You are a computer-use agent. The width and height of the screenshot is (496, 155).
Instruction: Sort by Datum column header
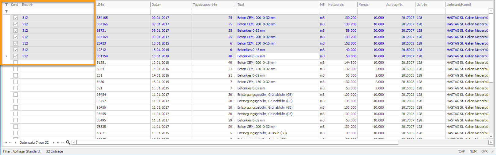[171, 5]
